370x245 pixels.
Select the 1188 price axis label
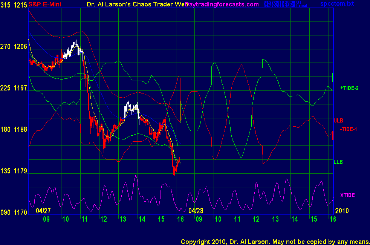(x=20, y=130)
